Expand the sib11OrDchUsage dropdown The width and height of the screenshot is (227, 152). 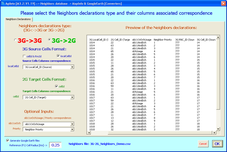pyautogui.click(x=72, y=124)
